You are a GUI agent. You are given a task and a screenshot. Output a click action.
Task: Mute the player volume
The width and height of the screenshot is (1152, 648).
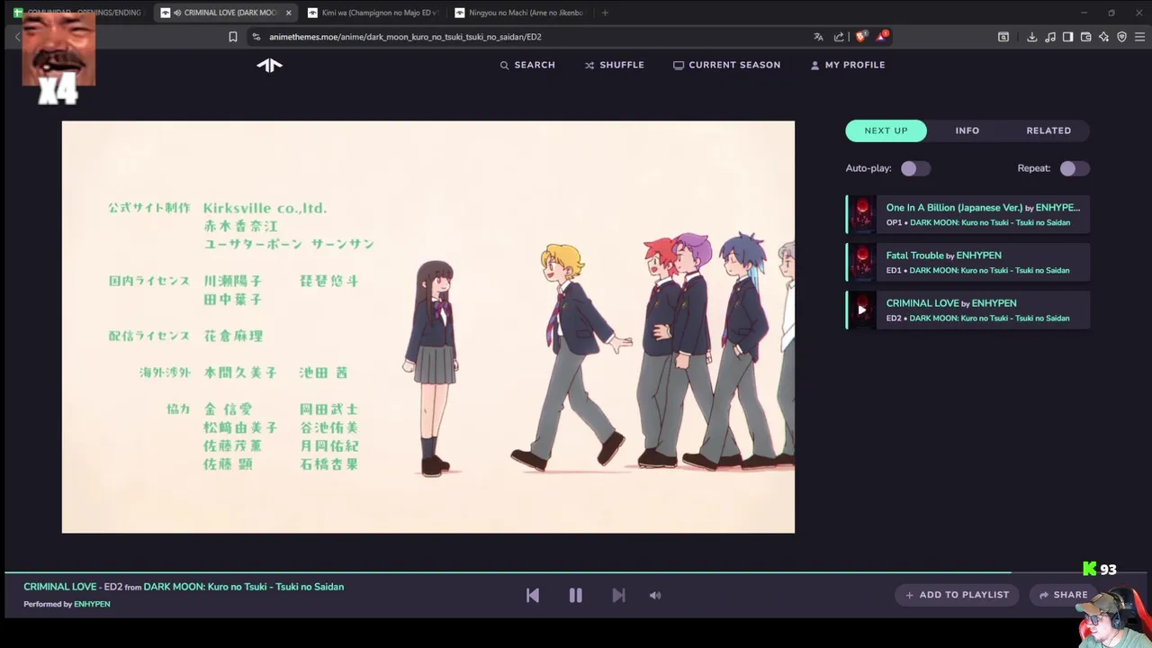655,595
